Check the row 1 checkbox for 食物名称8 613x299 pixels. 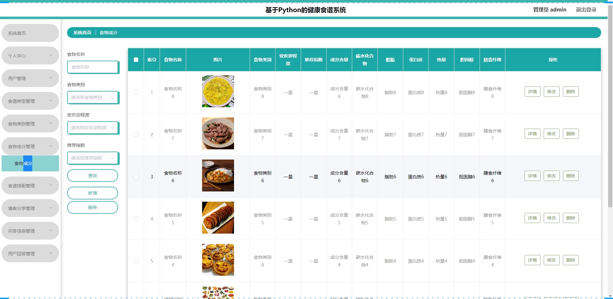(x=136, y=93)
